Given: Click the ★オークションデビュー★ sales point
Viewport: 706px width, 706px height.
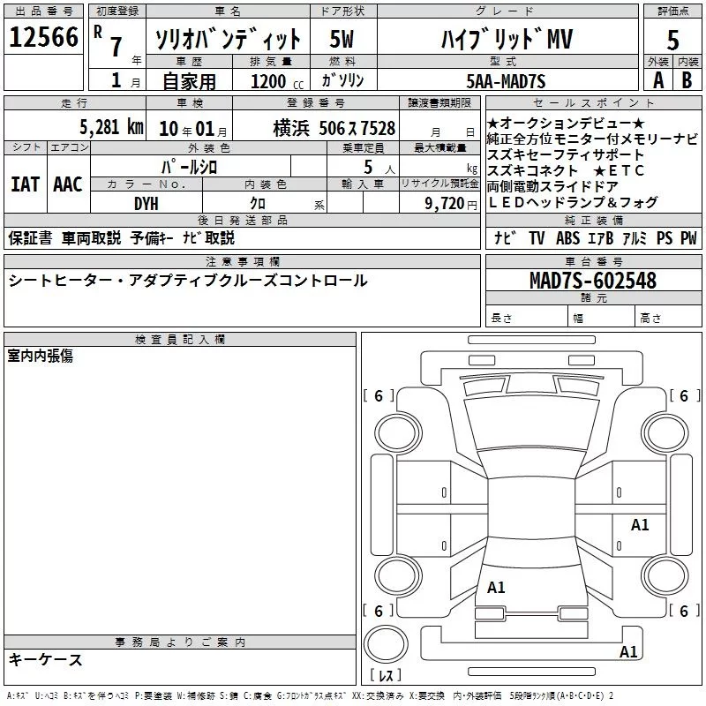Looking at the screenshot, I should click(x=566, y=123).
